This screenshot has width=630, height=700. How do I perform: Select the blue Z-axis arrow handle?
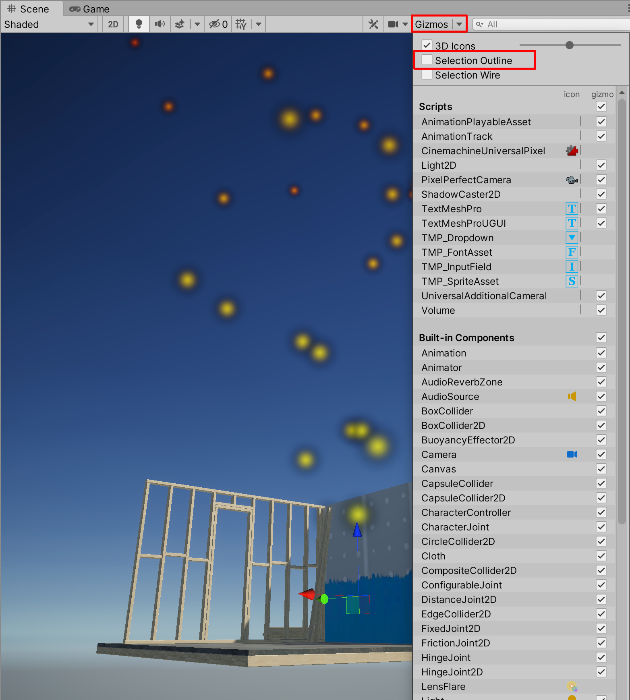tap(357, 530)
